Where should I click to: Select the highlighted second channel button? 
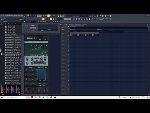[x=33, y=28]
